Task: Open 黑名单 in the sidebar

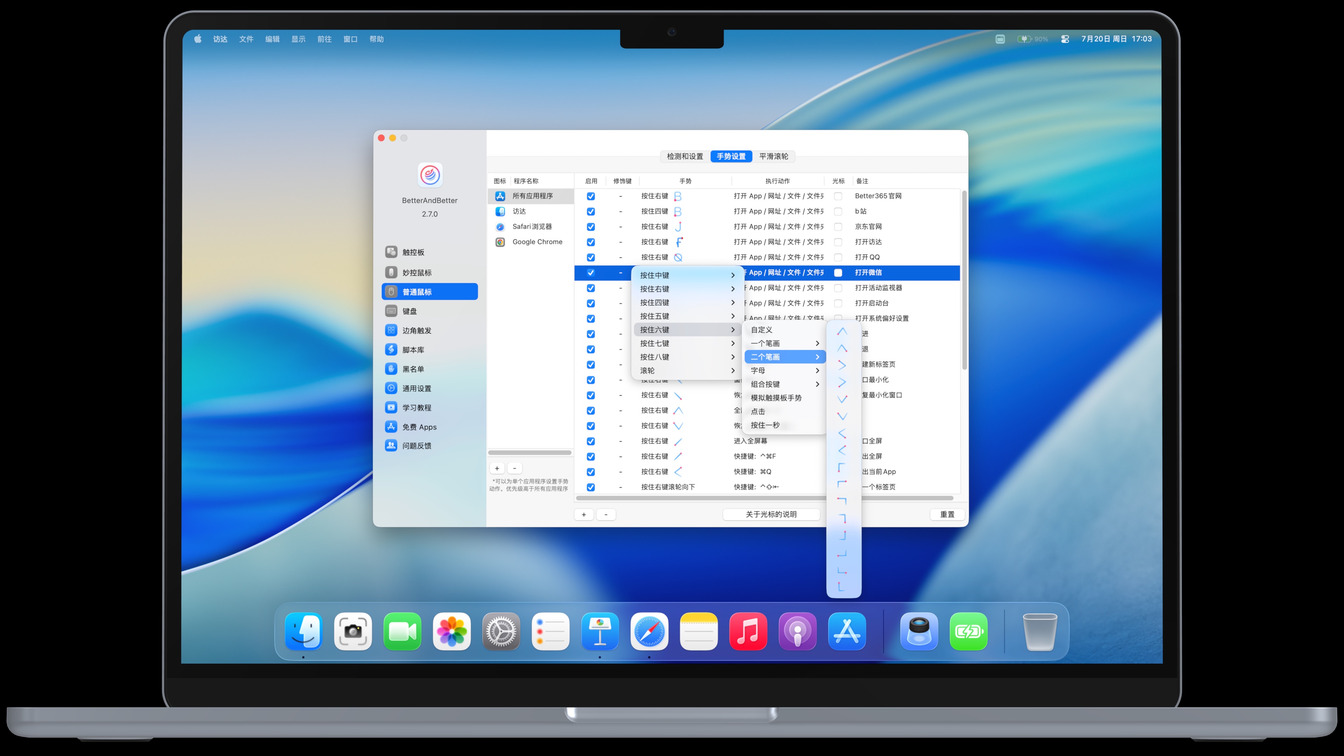Action: 413,369
